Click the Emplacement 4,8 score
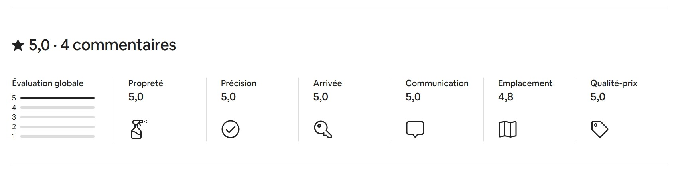 point(505,97)
